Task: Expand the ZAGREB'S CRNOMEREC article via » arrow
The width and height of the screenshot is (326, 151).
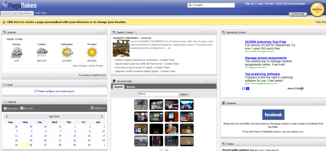Action: click(169, 48)
